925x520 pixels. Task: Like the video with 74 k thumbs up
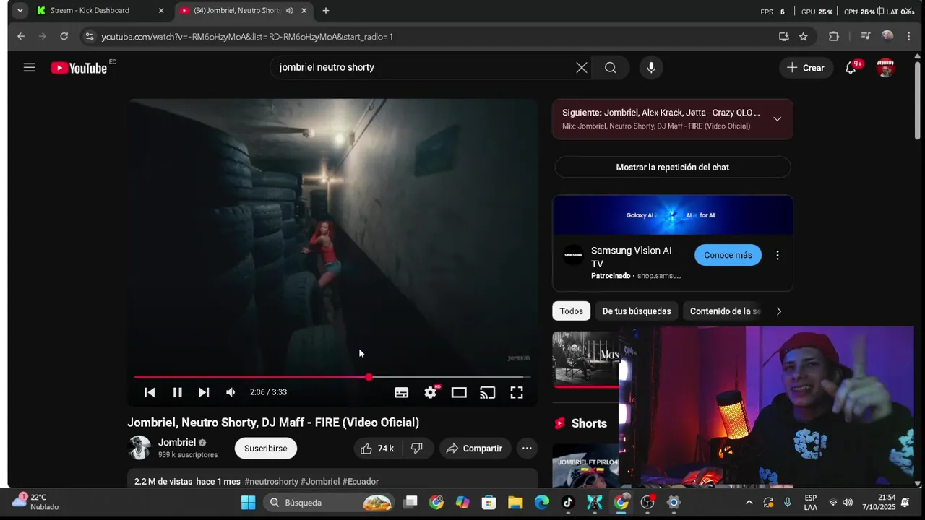click(x=377, y=448)
